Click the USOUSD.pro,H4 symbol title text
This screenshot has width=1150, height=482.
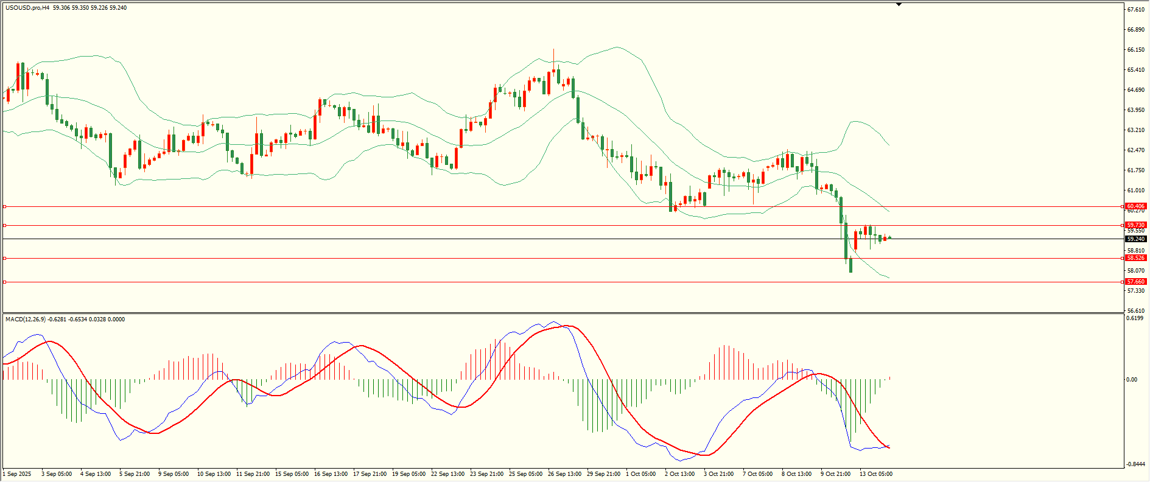(27, 8)
